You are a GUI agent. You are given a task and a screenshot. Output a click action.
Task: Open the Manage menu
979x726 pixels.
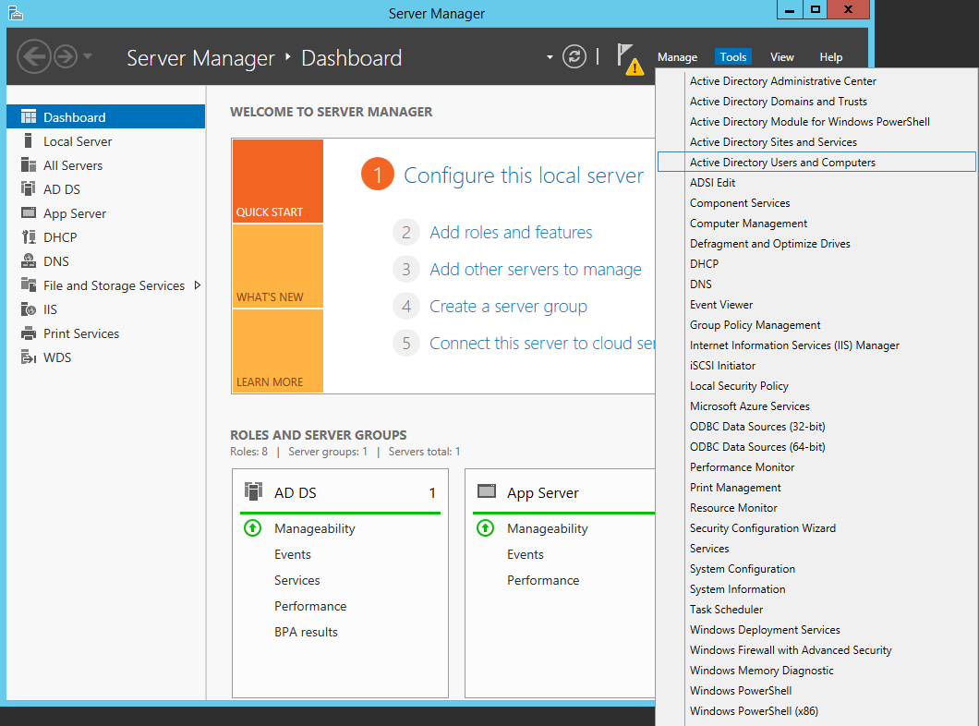(x=677, y=57)
